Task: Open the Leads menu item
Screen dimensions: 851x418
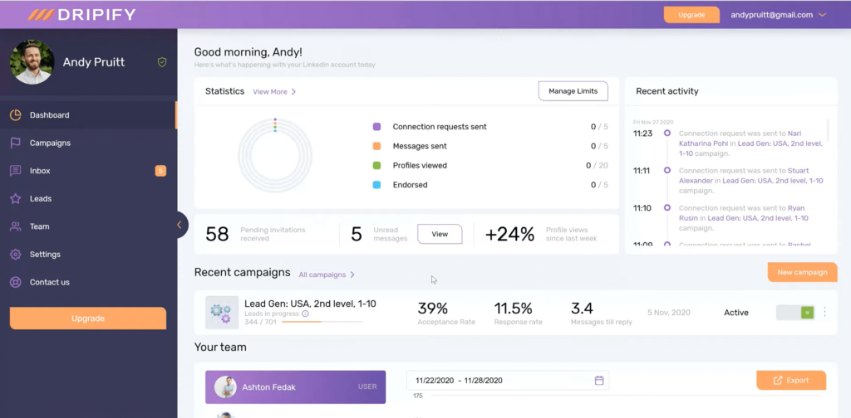Action: (88, 199)
